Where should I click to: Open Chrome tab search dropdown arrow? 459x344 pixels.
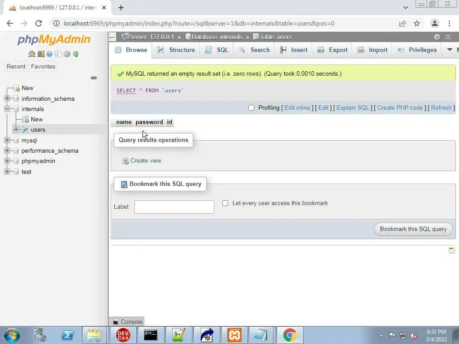tap(405, 8)
